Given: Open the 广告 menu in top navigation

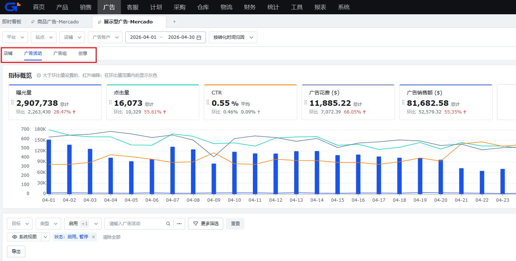Looking at the screenshot, I should (x=109, y=7).
